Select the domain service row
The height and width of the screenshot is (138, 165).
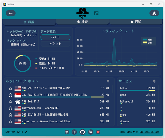pyautogui.click(x=137, y=121)
